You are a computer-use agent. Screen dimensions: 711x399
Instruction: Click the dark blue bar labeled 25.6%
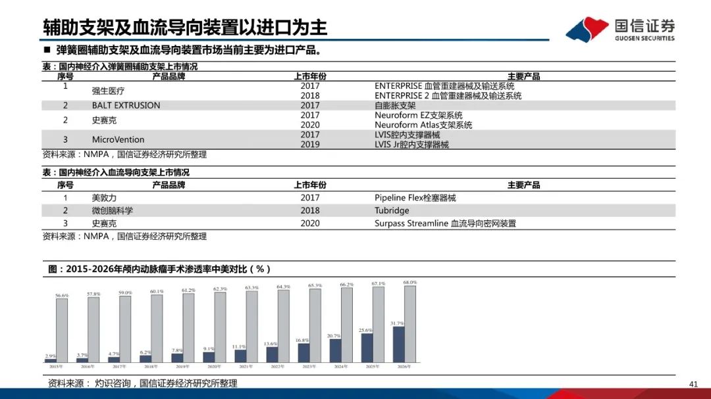[x=367, y=348]
